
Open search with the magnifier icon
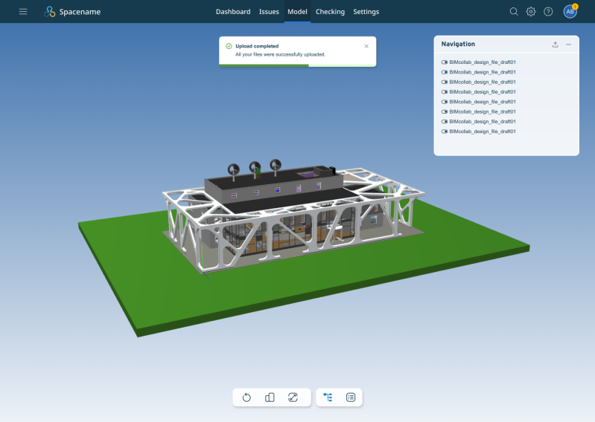tap(514, 12)
